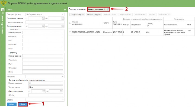This screenshot has height=107, width=195.
Task: Click Создать продажу button
Action: (x=94, y=15)
